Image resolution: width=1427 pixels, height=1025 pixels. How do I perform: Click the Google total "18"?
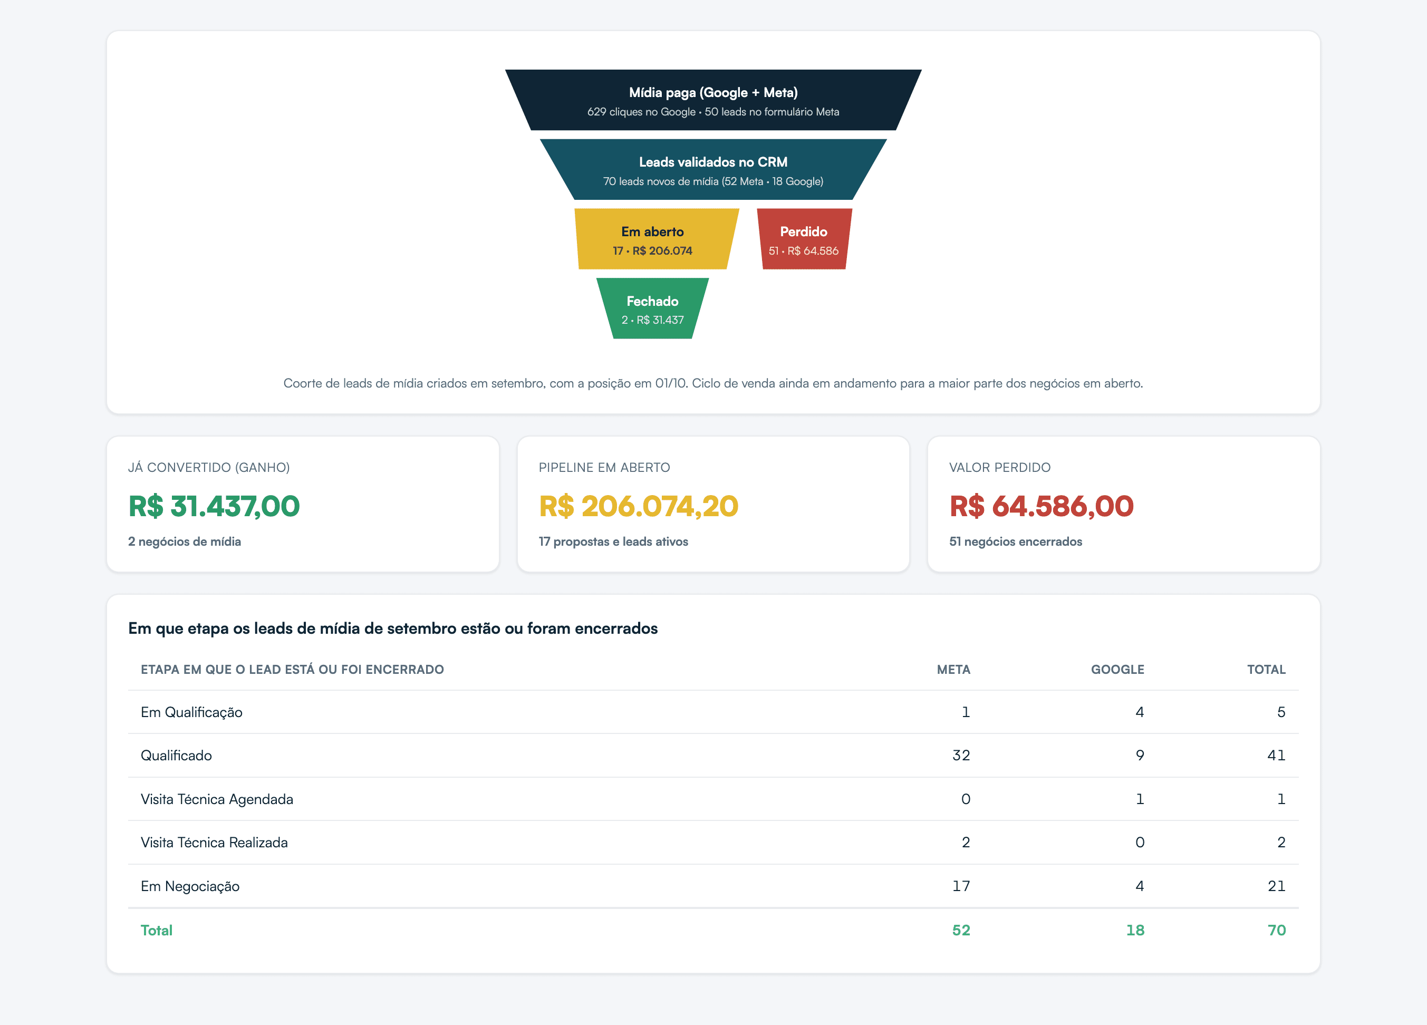(x=1135, y=930)
